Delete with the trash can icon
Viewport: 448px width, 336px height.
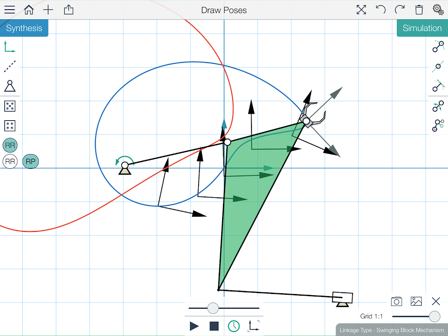click(419, 10)
